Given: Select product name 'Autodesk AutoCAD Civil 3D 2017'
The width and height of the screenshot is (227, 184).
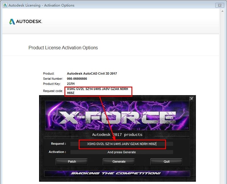Looking at the screenshot, I should [x=92, y=73].
